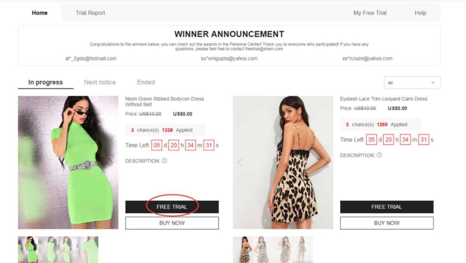Click the help icon beside neon dress DESCRIPTION
466x263 pixels.
[x=164, y=161]
